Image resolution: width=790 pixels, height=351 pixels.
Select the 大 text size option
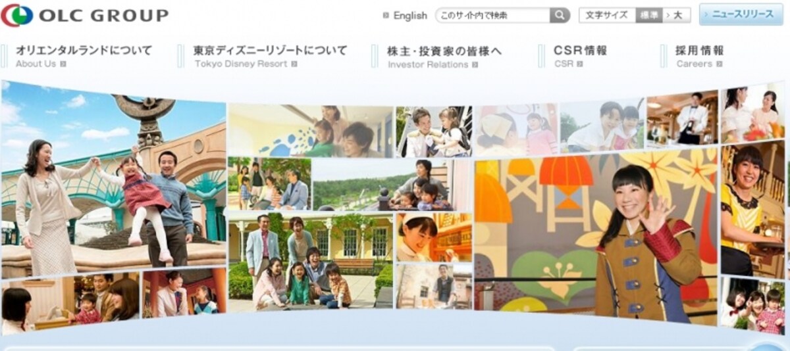(x=676, y=15)
